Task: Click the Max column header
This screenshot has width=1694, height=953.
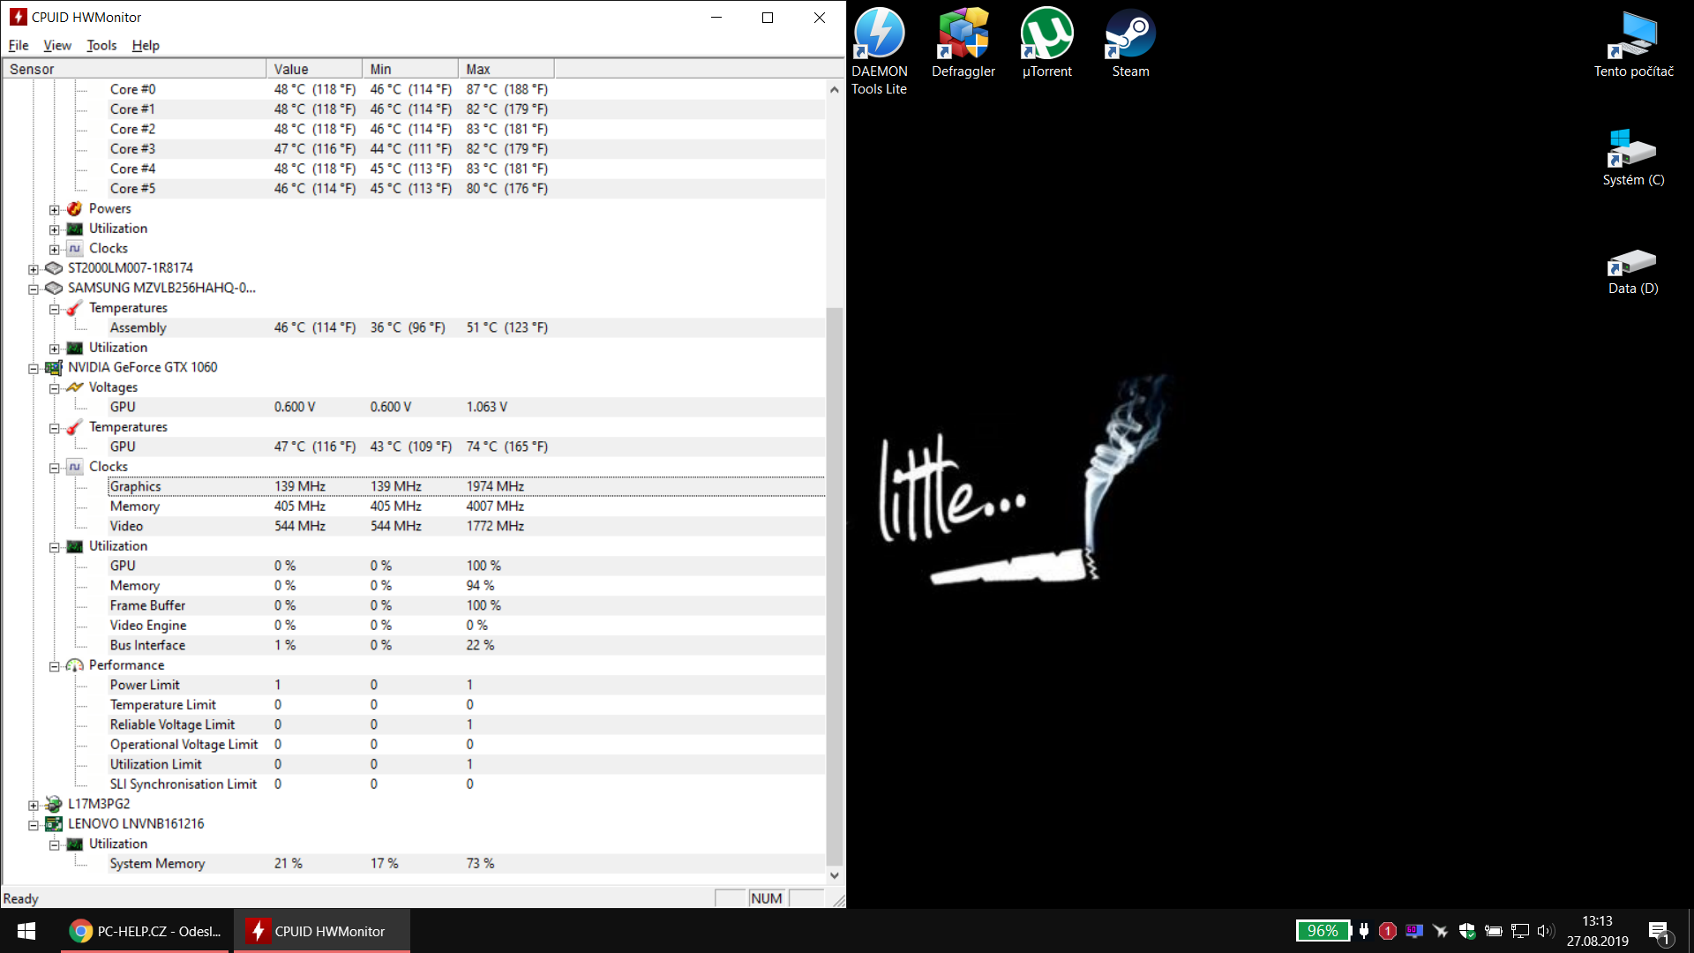Action: click(x=506, y=69)
